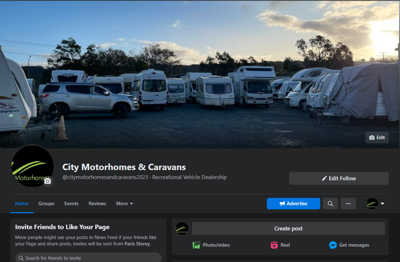Select the Reel icon in the post composer
This screenshot has height=262, width=400.
coord(274,245)
